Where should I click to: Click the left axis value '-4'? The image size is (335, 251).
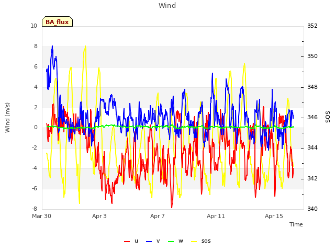[35, 168]
